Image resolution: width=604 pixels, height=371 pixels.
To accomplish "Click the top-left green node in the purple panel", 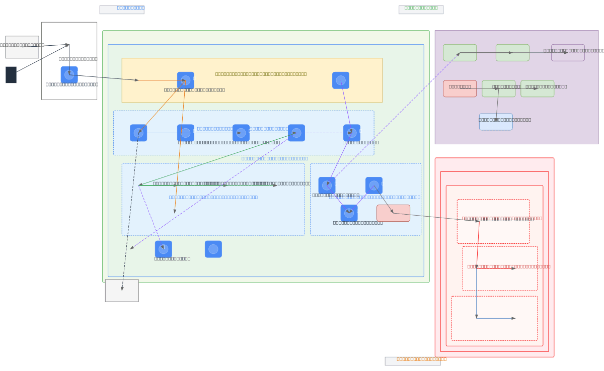I will (x=460, y=53).
